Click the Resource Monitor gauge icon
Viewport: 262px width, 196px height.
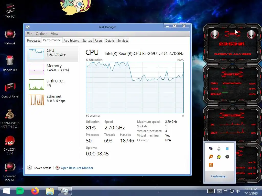[58, 168]
